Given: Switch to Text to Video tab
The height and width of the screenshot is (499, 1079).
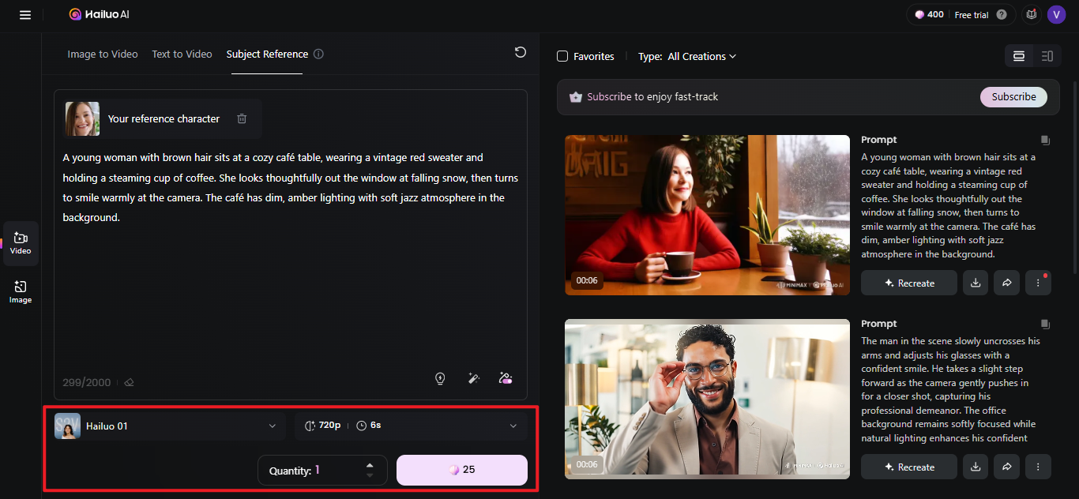Looking at the screenshot, I should [182, 54].
